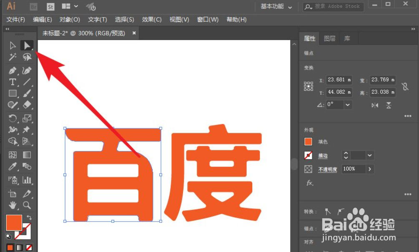The width and height of the screenshot is (419, 252).
Task: Open the 窗口(W) menu
Action: (x=208, y=20)
